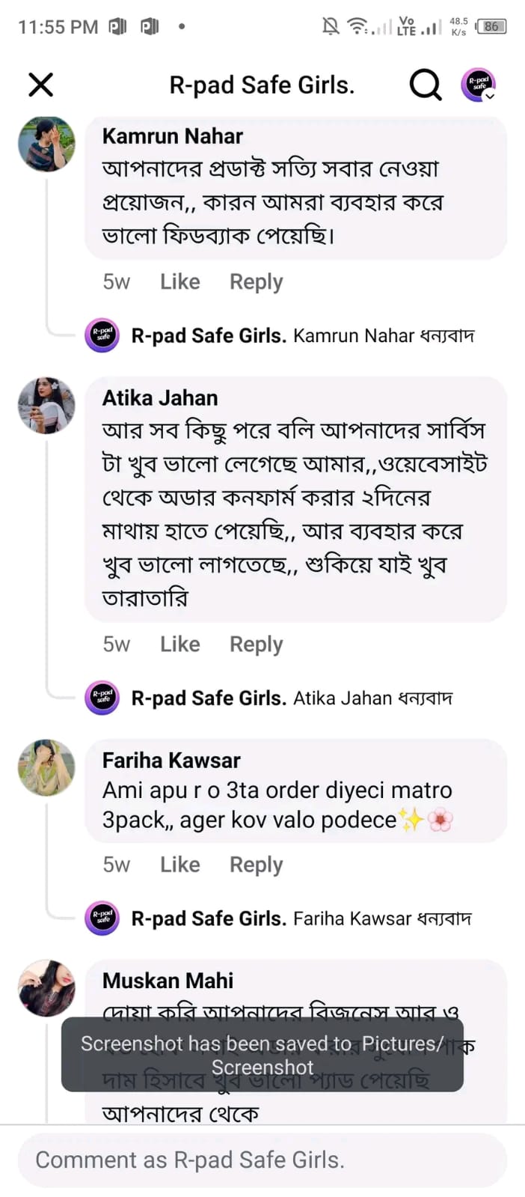Open page icon beside reply to Kamrun Nahar

[102, 335]
